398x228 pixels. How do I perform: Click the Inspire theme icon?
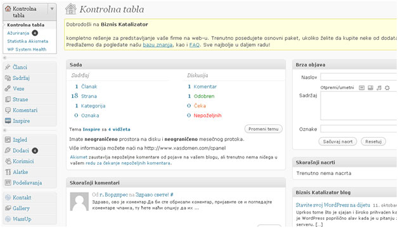pos(8,121)
